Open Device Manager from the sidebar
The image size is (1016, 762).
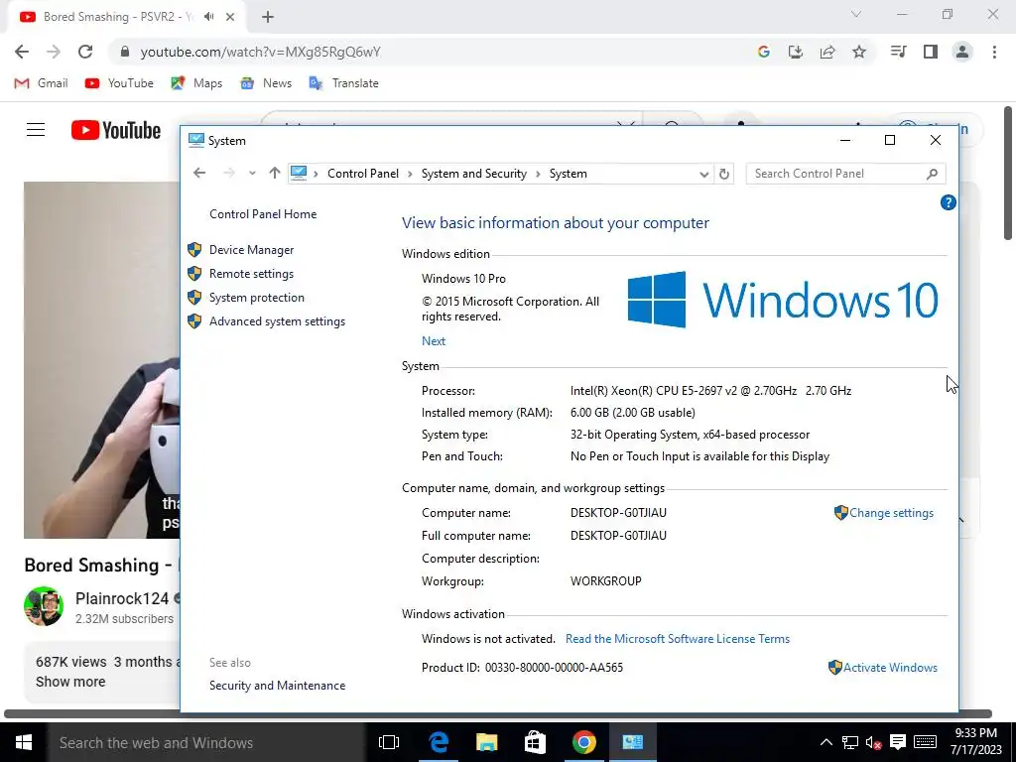(x=251, y=250)
